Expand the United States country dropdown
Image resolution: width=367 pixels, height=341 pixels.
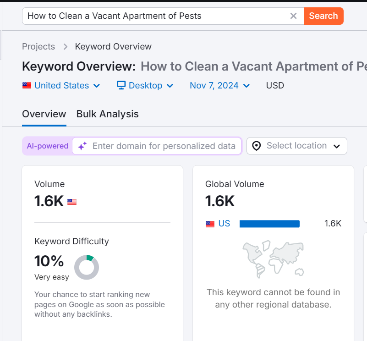point(62,86)
